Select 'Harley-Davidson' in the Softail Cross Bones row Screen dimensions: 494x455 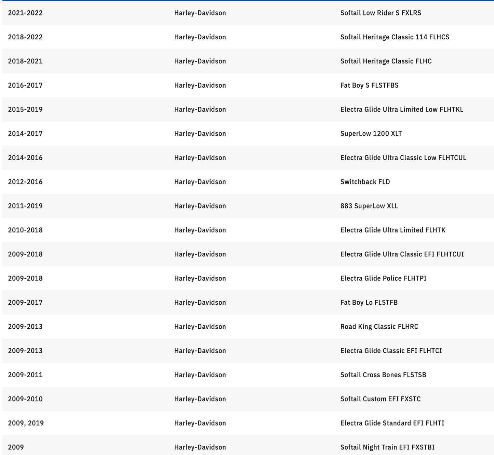tap(200, 375)
